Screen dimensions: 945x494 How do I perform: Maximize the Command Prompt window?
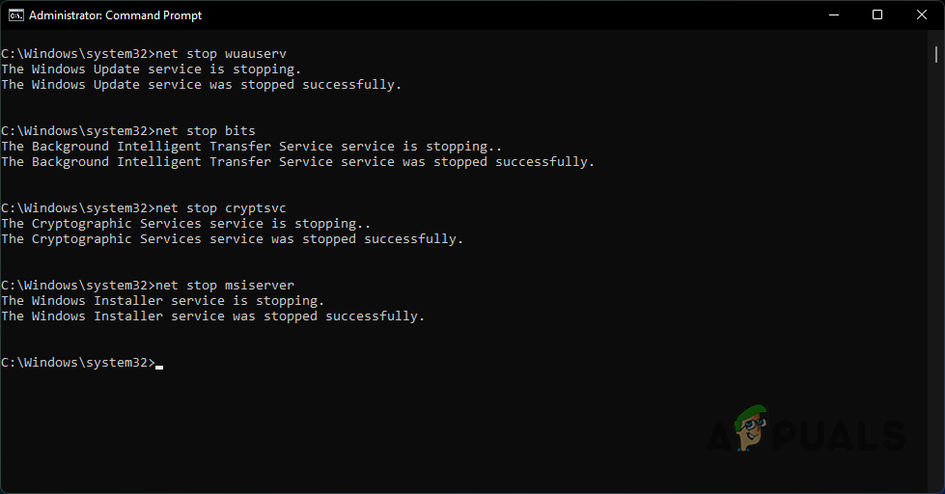coord(877,14)
